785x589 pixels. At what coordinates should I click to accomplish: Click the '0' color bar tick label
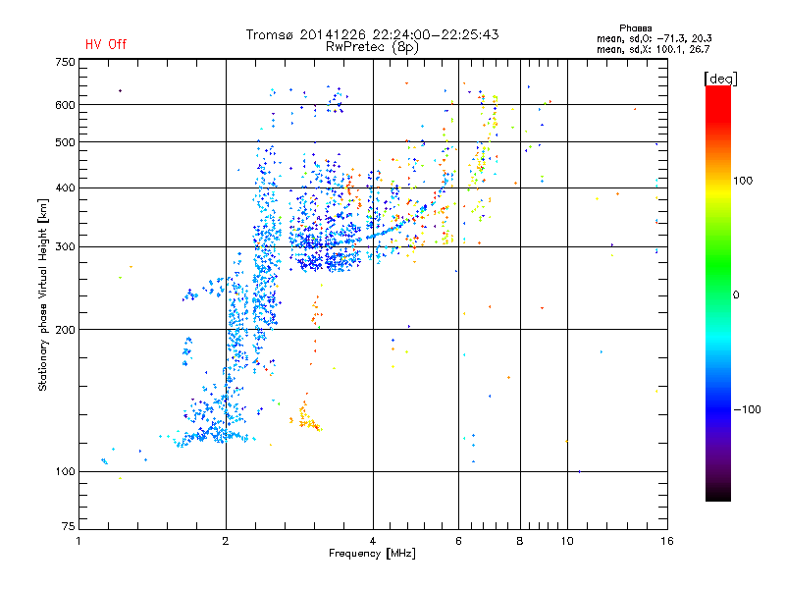[736, 294]
